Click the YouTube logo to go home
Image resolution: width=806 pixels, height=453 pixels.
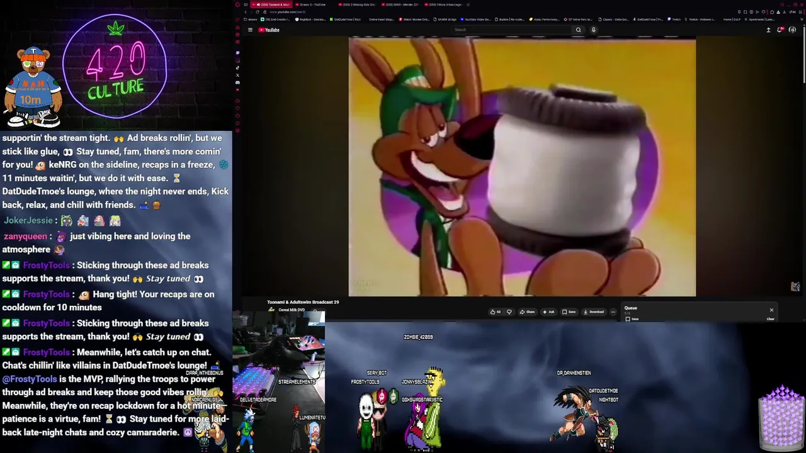tap(269, 30)
